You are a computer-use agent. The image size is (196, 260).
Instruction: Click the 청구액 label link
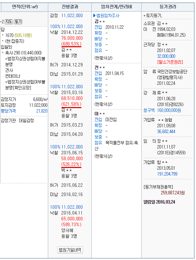(149, 110)
